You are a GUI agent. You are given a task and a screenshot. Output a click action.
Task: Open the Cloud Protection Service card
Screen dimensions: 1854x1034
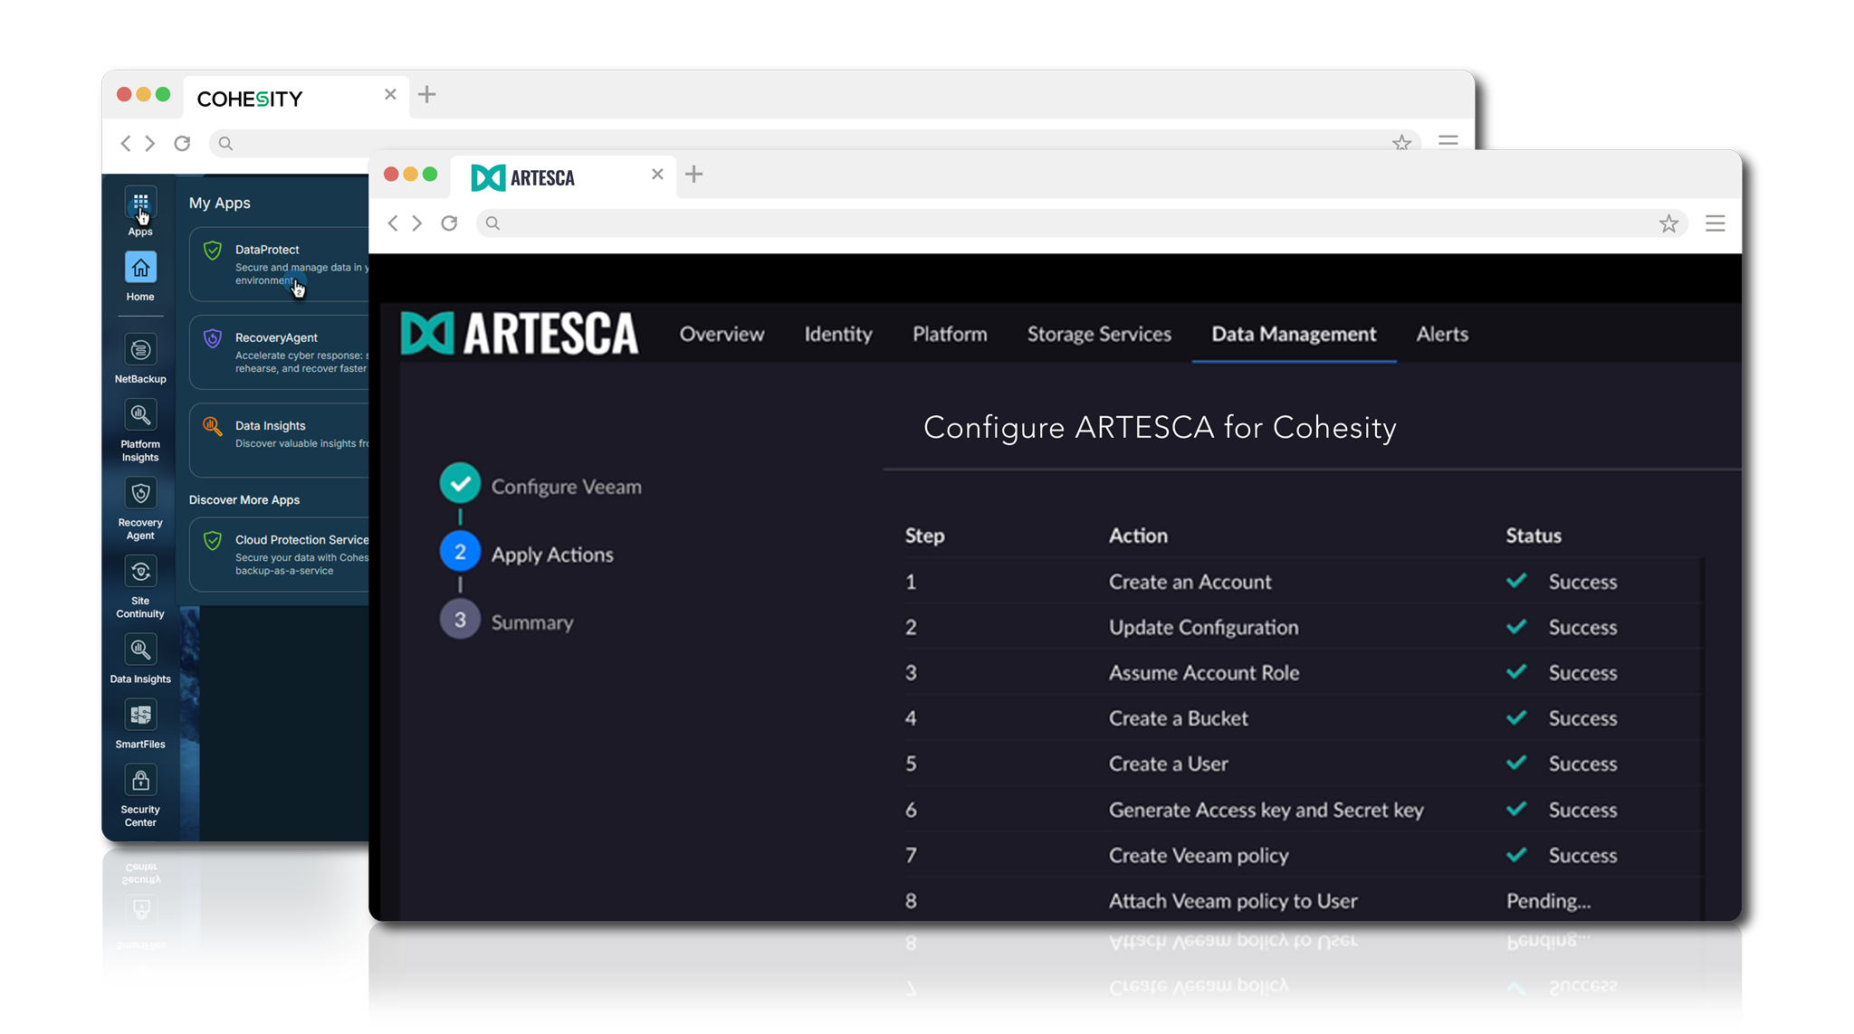tap(281, 555)
